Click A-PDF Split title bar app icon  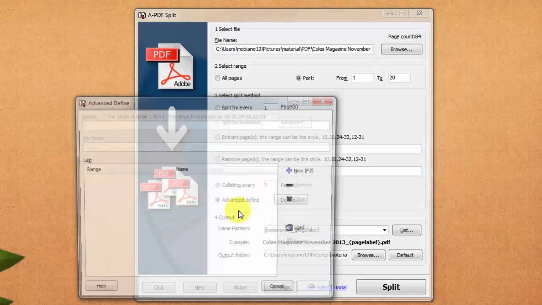142,15
